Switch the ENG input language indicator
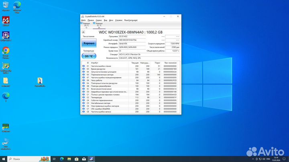 (x=269, y=159)
